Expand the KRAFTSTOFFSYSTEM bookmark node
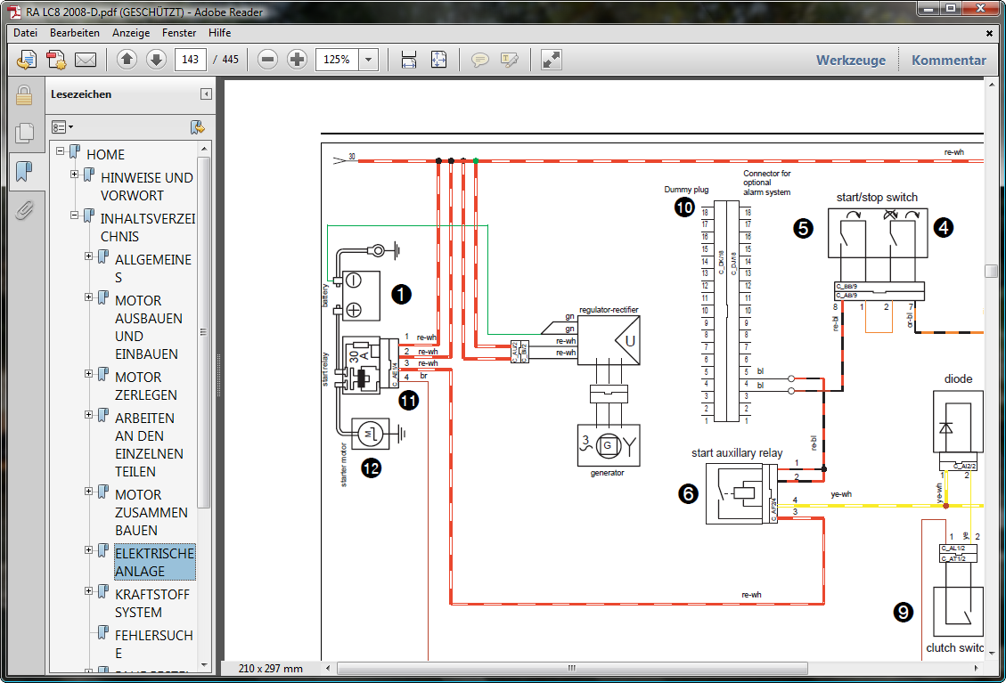This screenshot has width=1006, height=683. (x=89, y=591)
